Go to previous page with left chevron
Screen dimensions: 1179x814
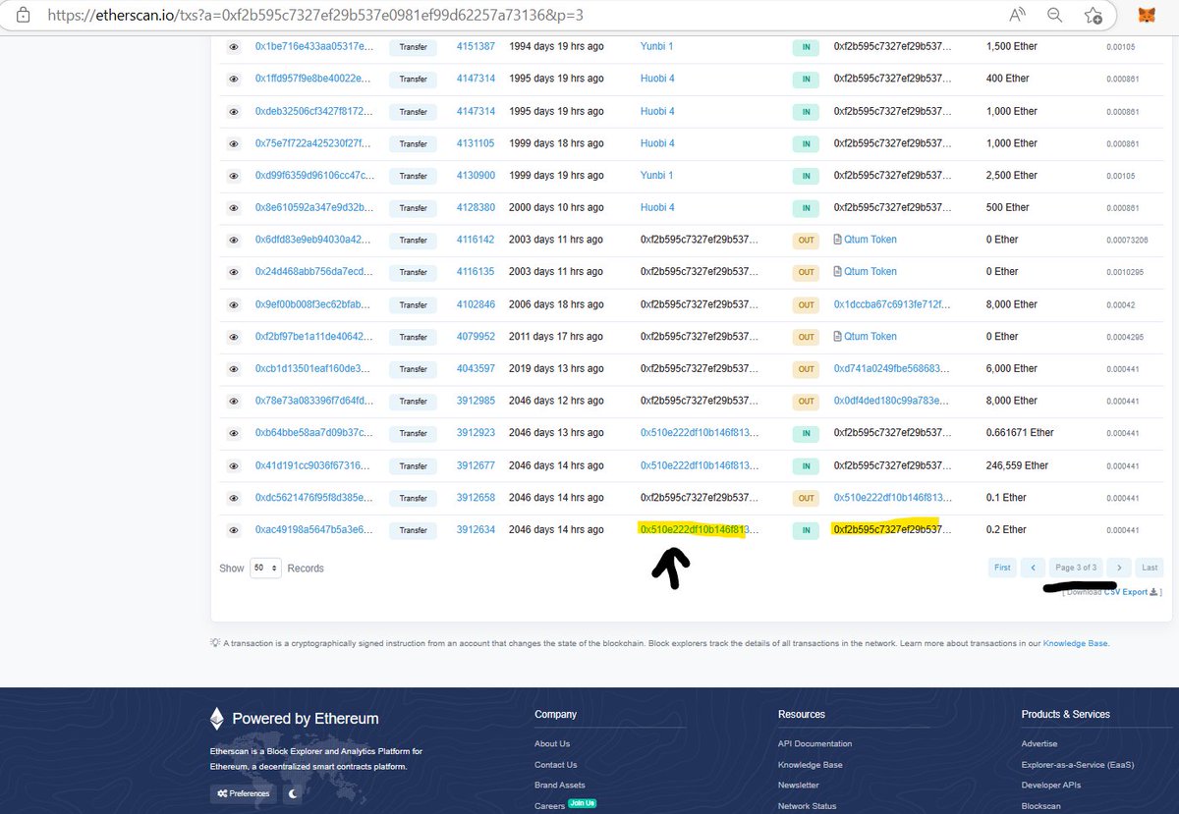pyautogui.click(x=1032, y=568)
